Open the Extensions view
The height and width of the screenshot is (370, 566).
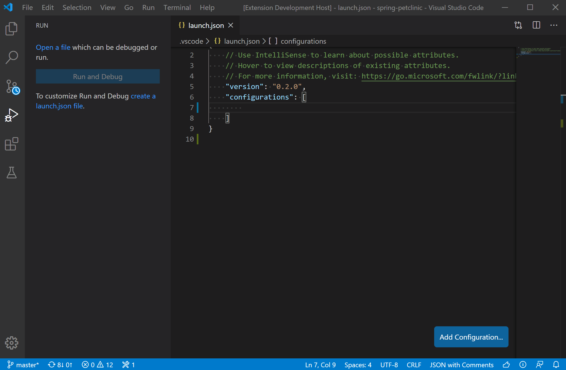point(11,144)
